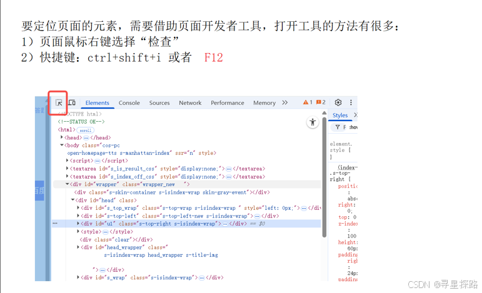
Task: Click the element.style rule in Styles
Action: (x=341, y=150)
